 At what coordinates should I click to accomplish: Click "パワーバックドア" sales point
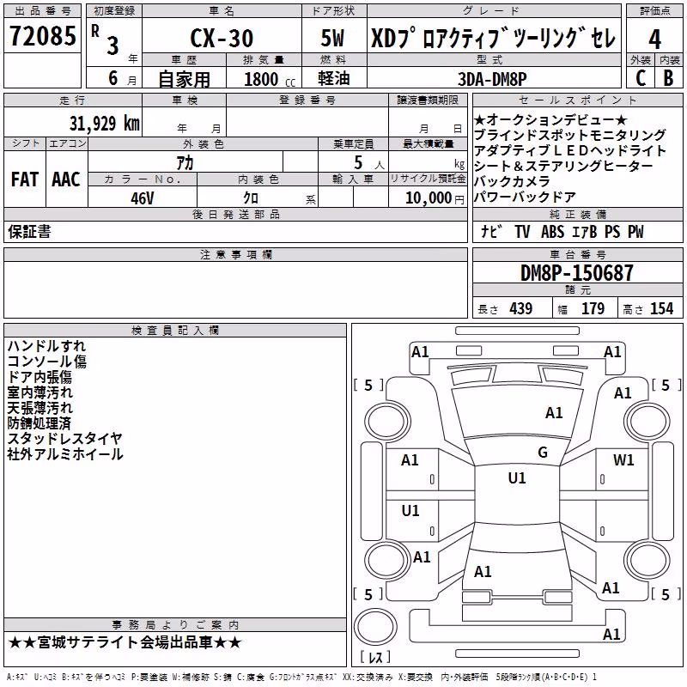click(525, 198)
